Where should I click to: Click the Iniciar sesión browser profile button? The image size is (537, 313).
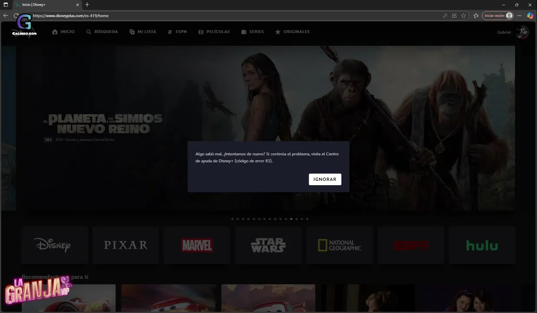[x=497, y=16]
